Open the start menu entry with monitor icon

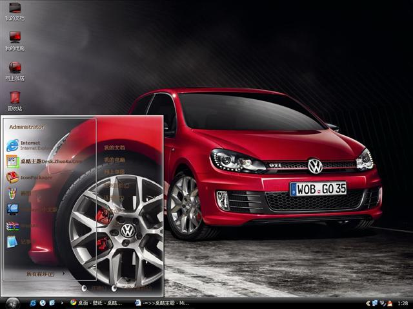(x=31, y=209)
